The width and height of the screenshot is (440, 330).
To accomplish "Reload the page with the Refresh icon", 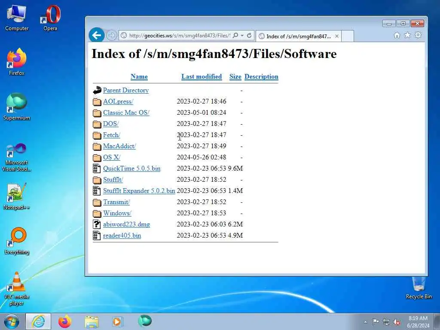I will tap(249, 35).
